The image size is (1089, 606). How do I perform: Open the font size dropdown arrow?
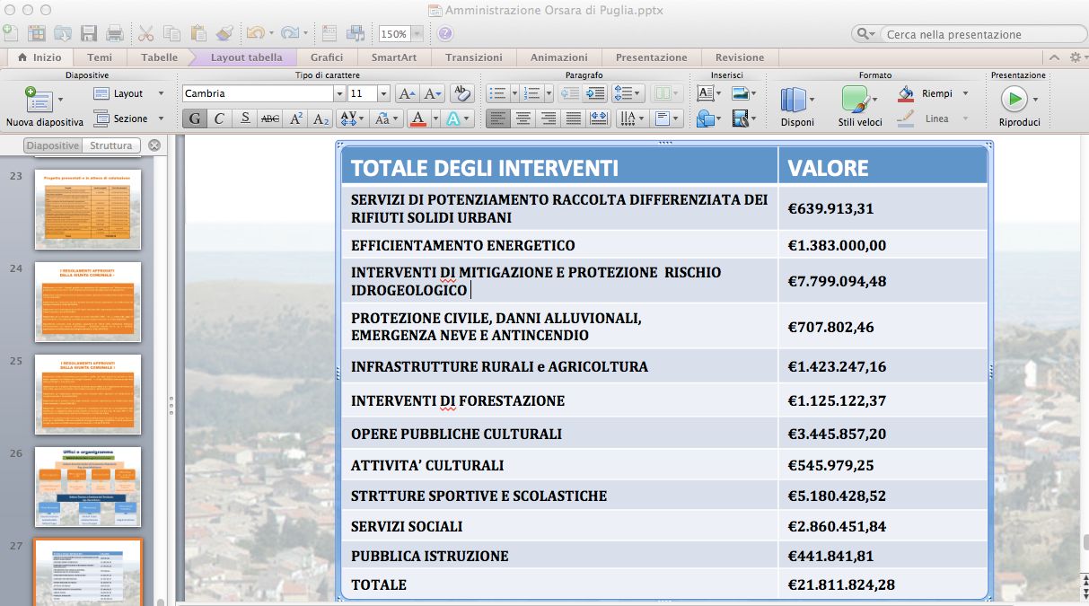[384, 93]
